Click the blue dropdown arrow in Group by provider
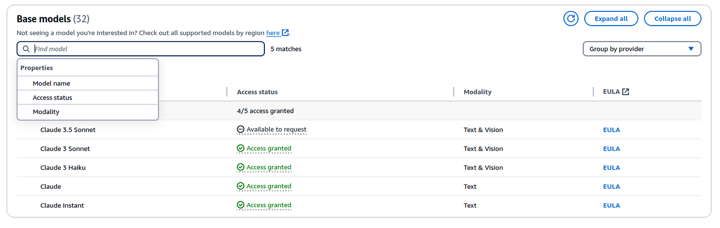Image resolution: width=720 pixels, height=228 pixels. point(691,49)
